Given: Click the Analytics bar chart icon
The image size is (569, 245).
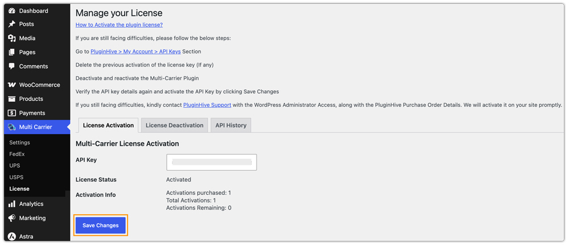Looking at the screenshot, I should [12, 204].
